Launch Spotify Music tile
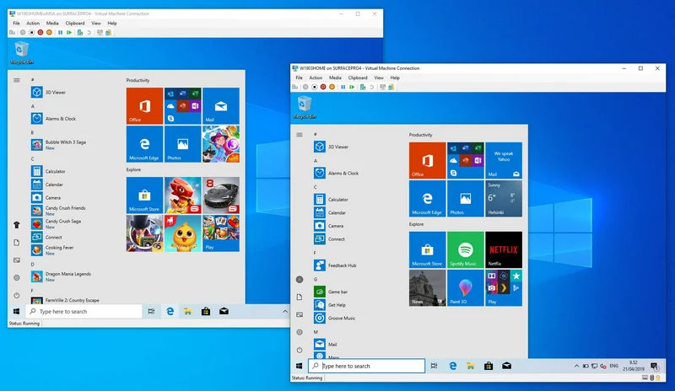This screenshot has width=675, height=391. pyautogui.click(x=465, y=249)
